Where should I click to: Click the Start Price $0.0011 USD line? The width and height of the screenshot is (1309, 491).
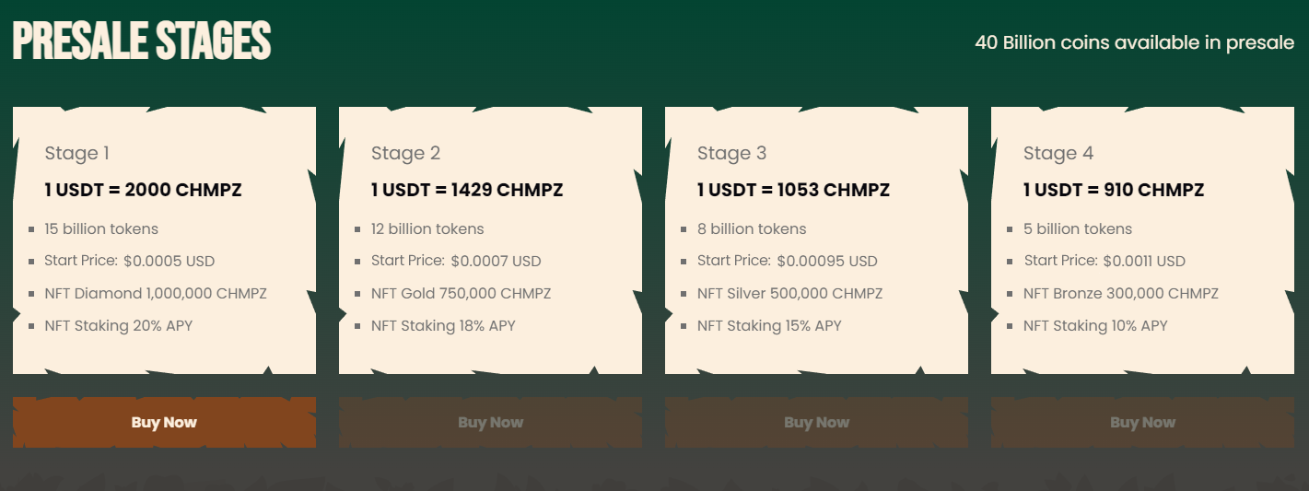pos(1104,262)
